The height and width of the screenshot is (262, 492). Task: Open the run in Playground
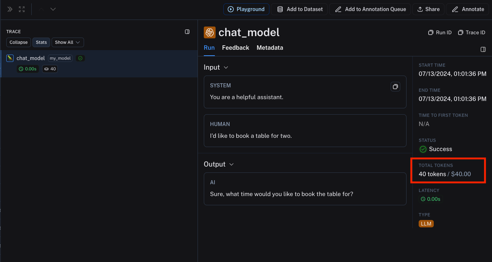point(246,9)
